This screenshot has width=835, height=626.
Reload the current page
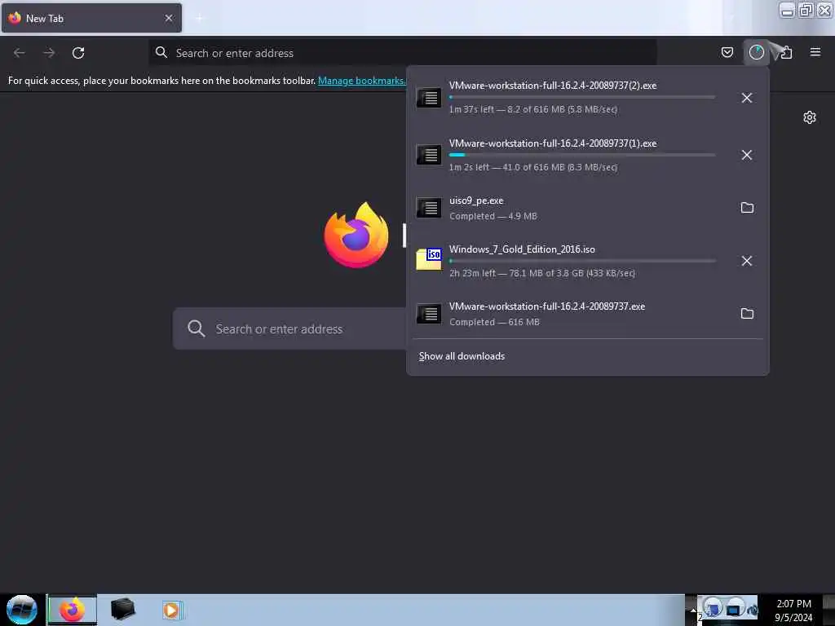(x=78, y=53)
